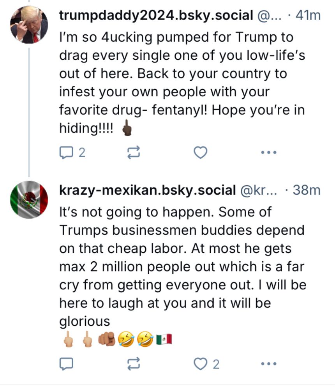Open more options for trumpdaddy2024 post
This screenshot has width=335, height=390.
tap(268, 152)
